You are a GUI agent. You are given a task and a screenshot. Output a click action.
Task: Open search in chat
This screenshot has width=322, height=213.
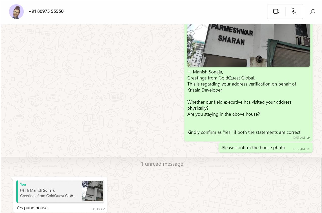(312, 12)
